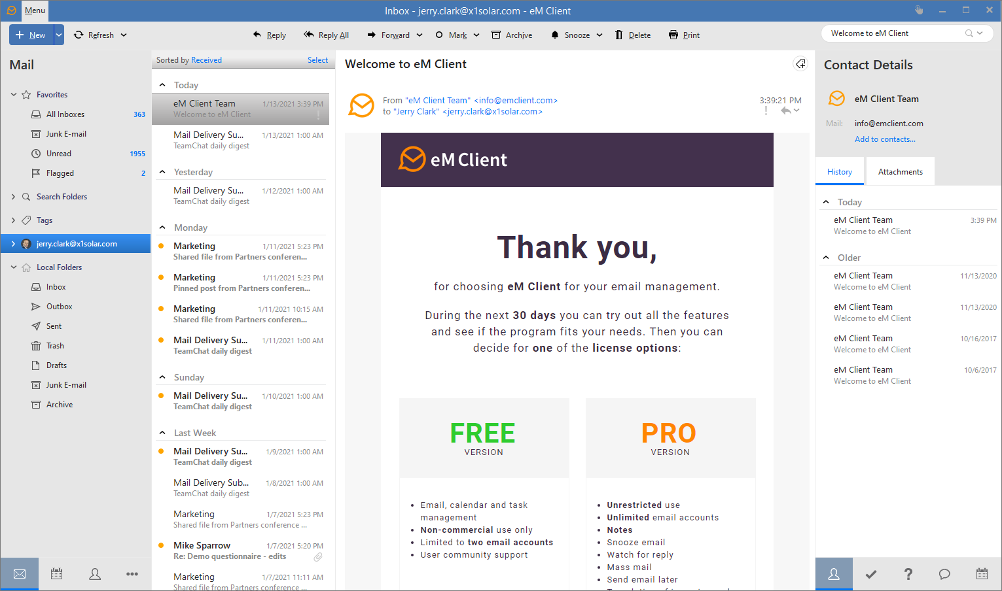Click the search input field
The image size is (1002, 591).
tap(893, 33)
